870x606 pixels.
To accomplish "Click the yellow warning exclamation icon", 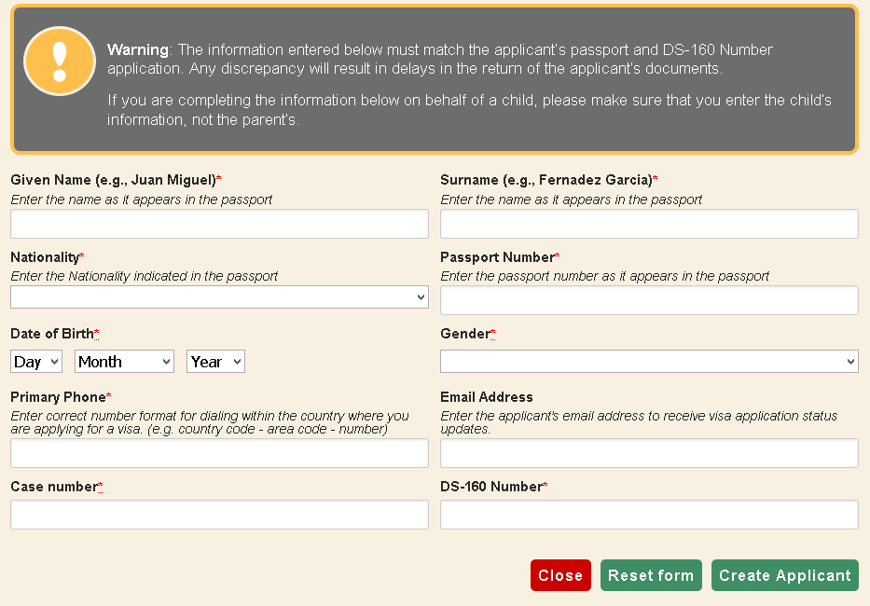I will 60,61.
